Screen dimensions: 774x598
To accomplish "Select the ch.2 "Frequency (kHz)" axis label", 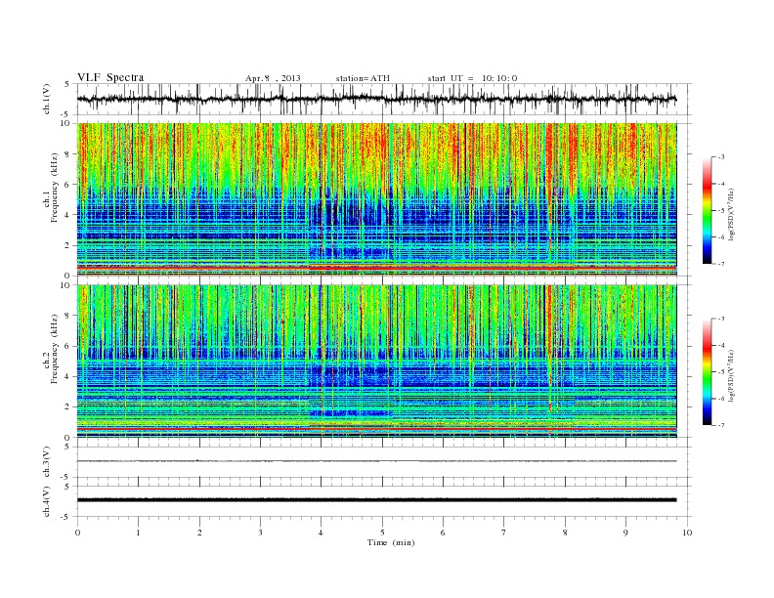I will click(55, 348).
